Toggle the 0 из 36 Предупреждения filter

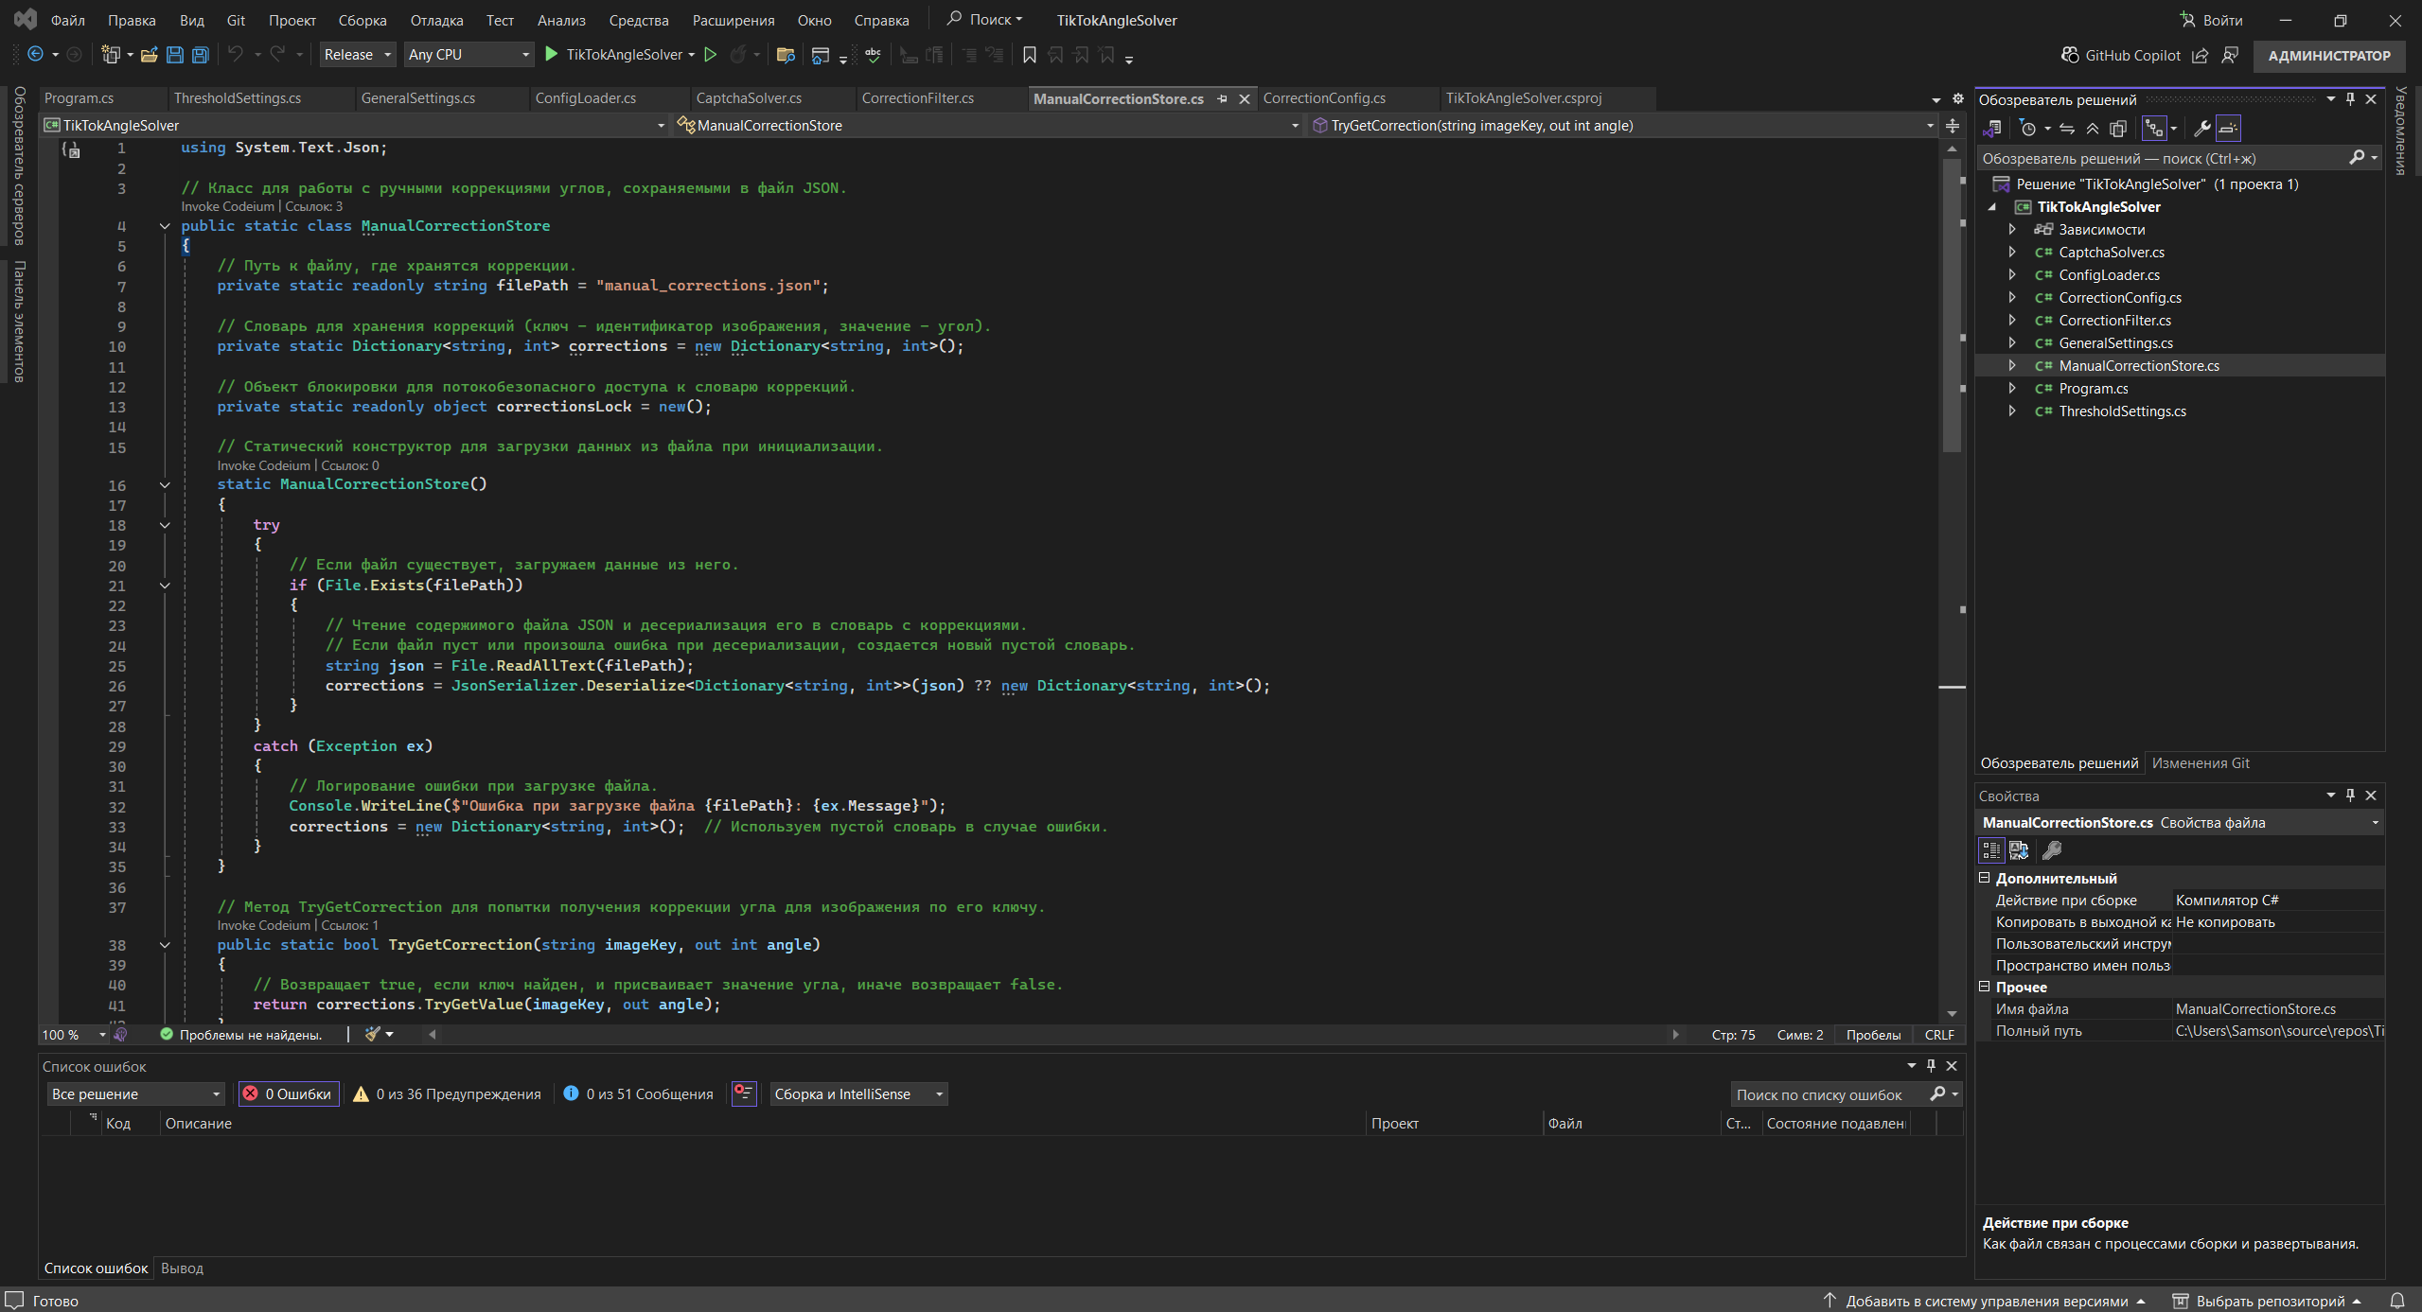pos(447,1093)
